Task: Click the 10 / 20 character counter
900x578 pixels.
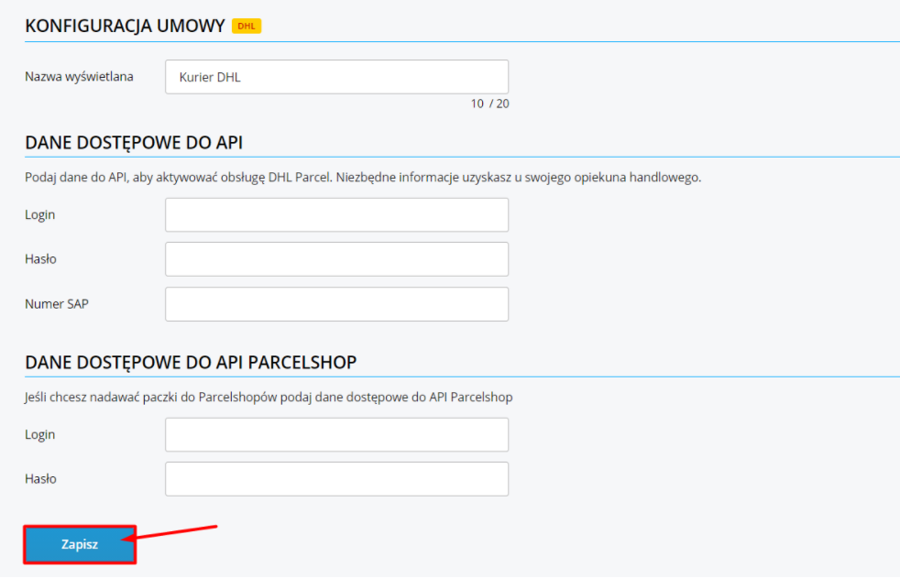Action: (489, 104)
